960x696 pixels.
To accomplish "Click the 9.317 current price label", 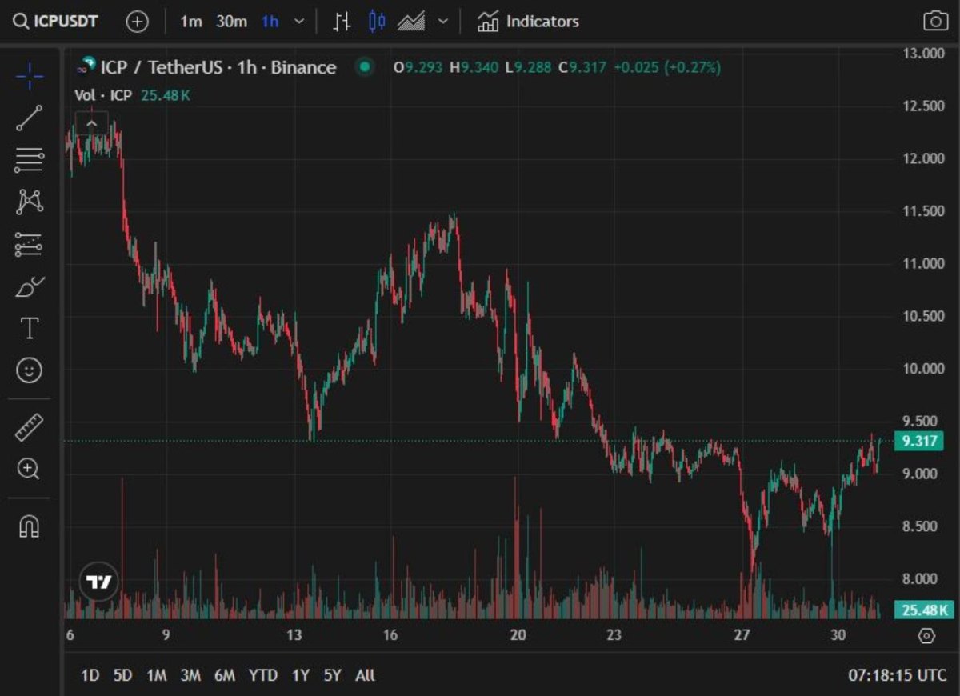I will tap(919, 441).
